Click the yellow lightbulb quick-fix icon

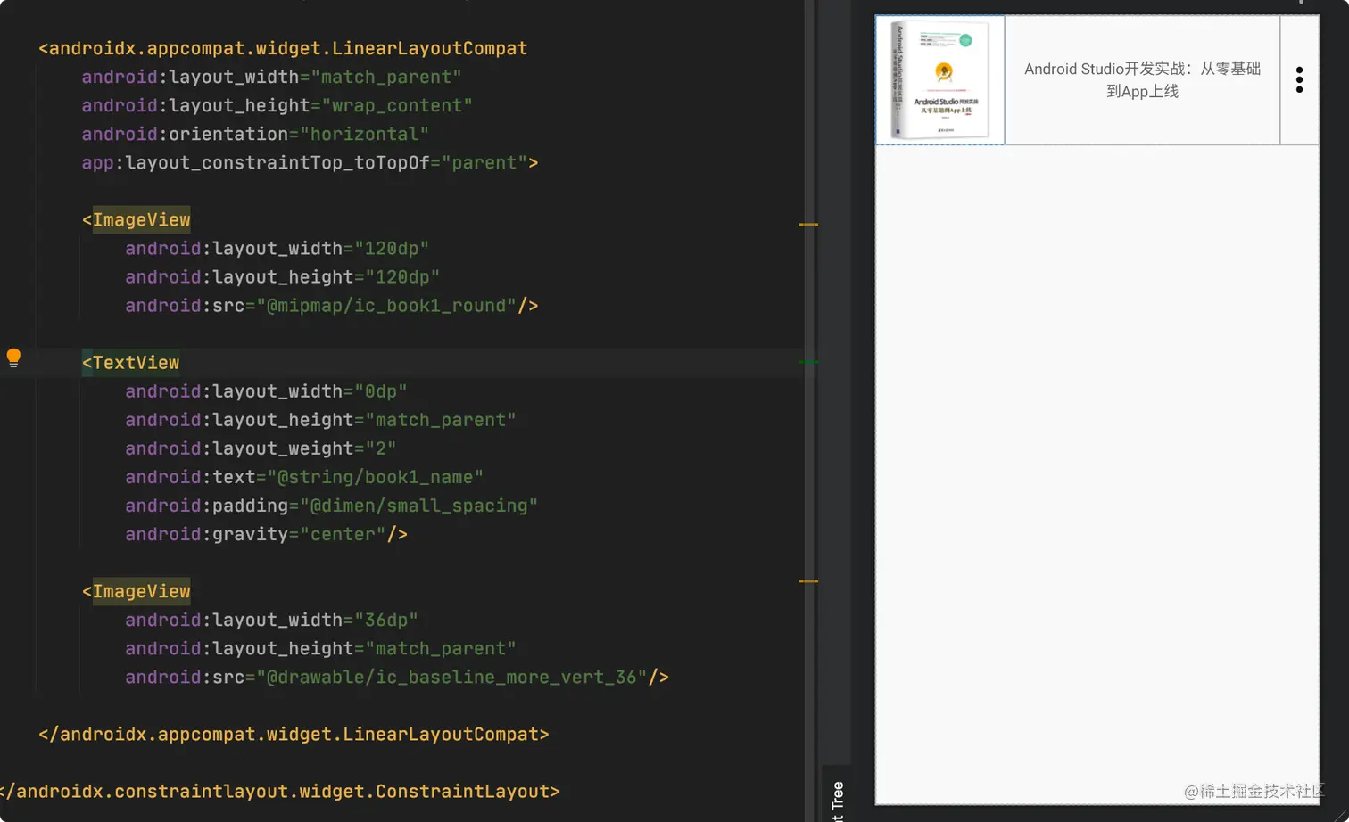(x=13, y=358)
